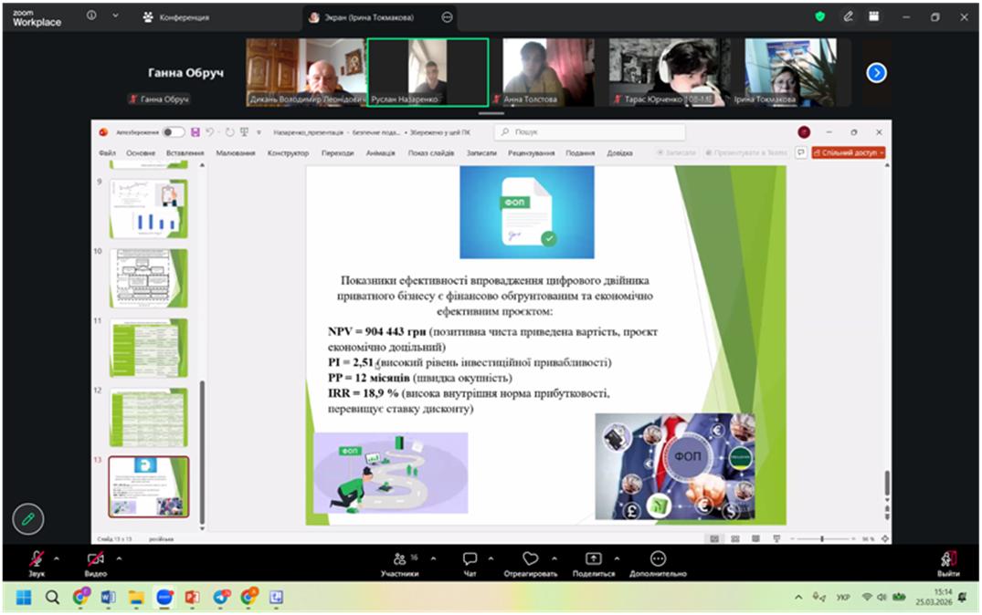
Task: Click the Выйти leave meeting icon
Action: 948,559
